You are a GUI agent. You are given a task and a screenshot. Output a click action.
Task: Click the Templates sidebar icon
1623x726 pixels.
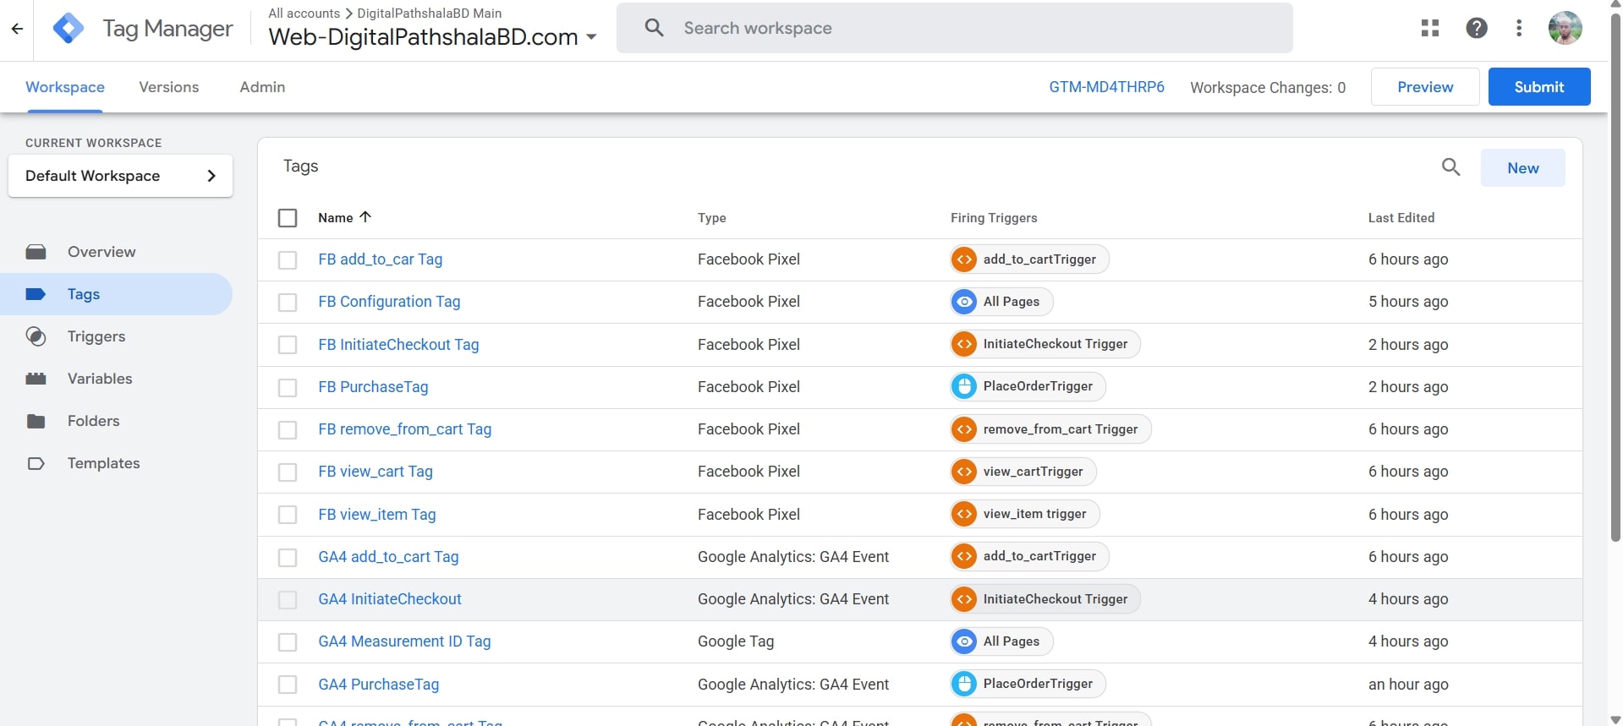(x=36, y=463)
